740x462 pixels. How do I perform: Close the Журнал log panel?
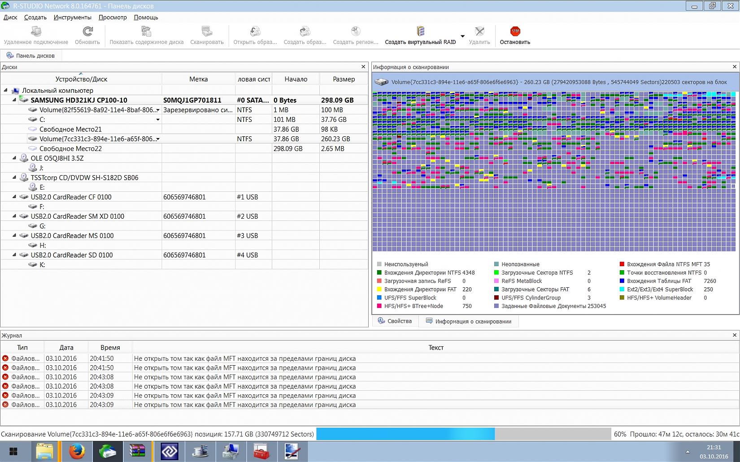pos(734,335)
